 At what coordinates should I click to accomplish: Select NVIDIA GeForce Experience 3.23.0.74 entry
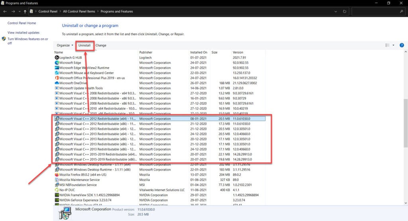(85, 200)
